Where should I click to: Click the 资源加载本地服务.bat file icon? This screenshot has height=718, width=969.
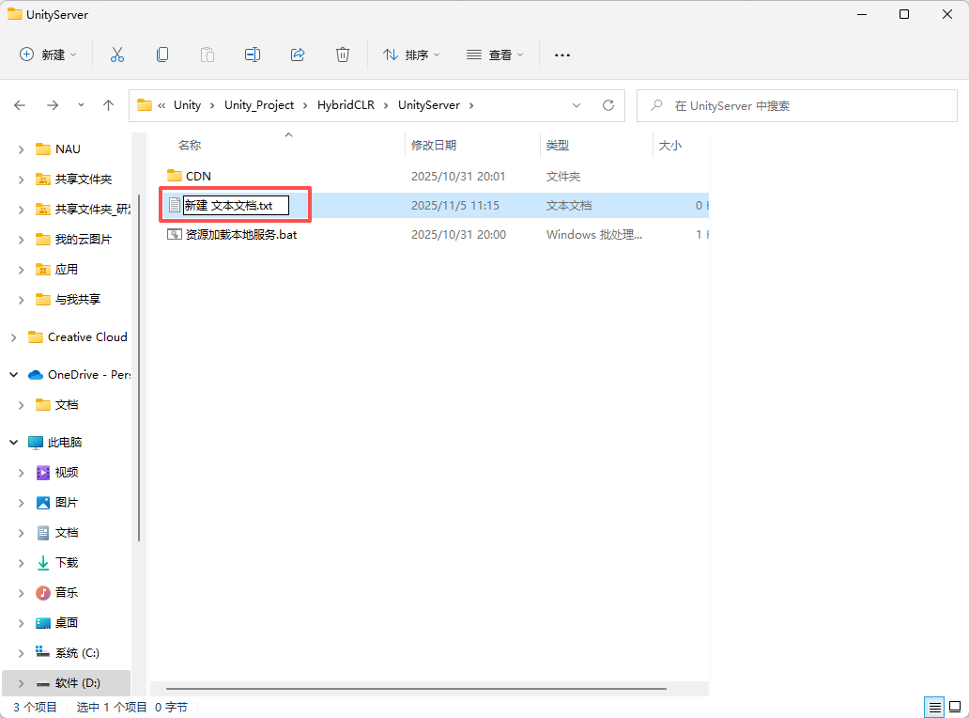[175, 234]
